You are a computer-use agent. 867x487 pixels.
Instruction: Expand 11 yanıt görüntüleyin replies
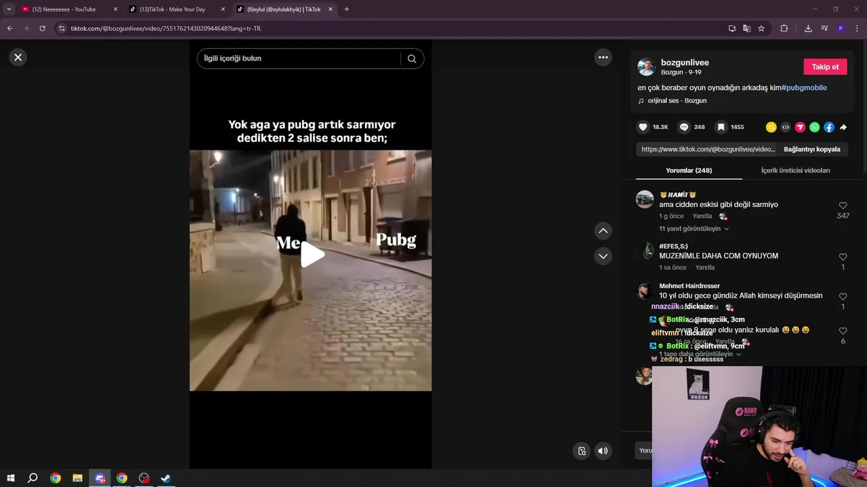[694, 229]
